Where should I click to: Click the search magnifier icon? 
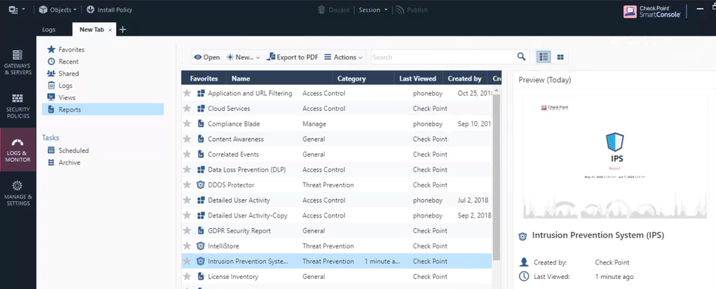pyautogui.click(x=521, y=57)
